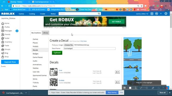Select Models in creations list
Viewport: 172px width, 96px height.
[35, 46]
